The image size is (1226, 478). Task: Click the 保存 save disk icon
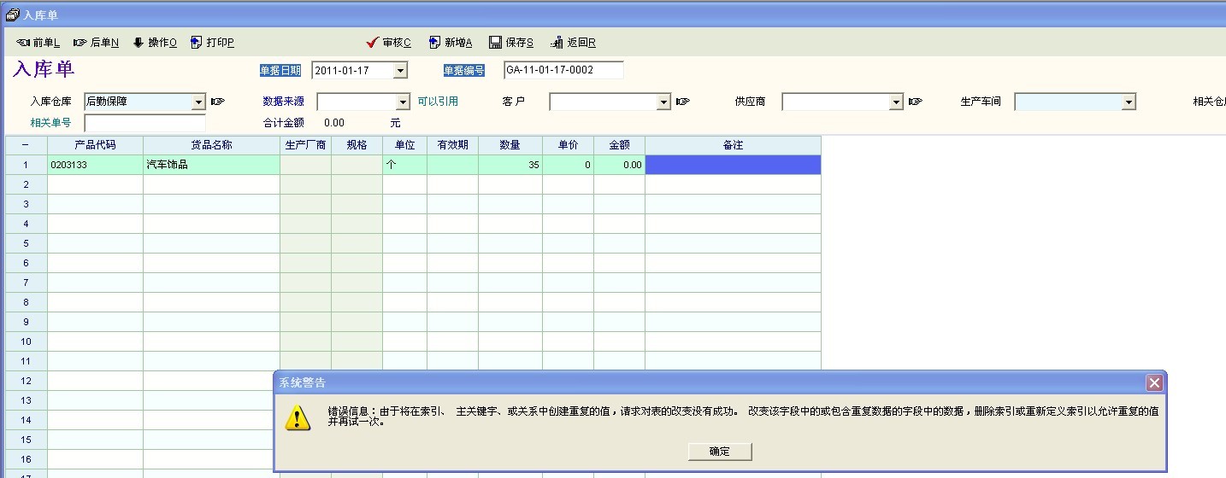point(495,43)
